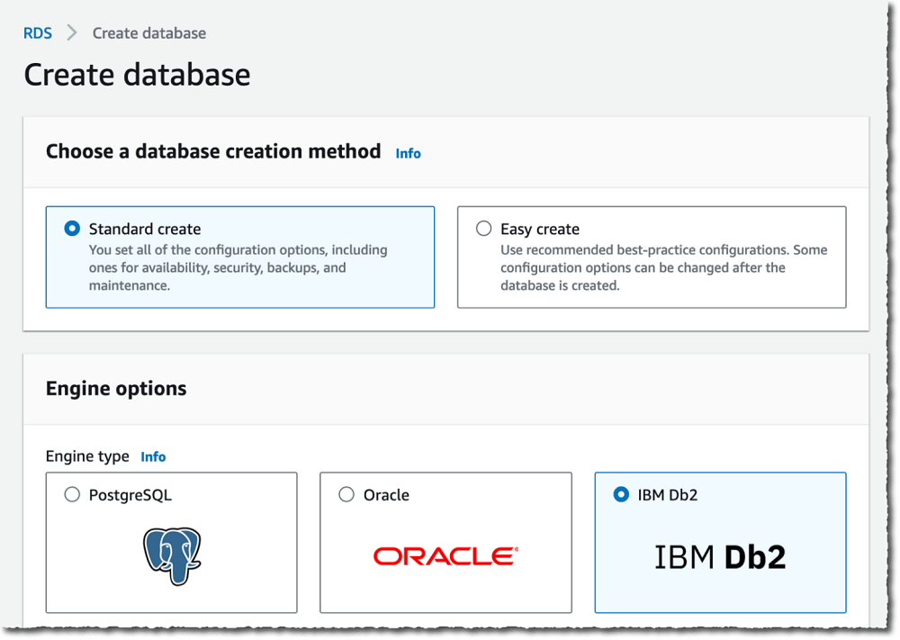The width and height of the screenshot is (900, 640).
Task: Click the PostgreSQL elephant logo
Action: tap(171, 555)
